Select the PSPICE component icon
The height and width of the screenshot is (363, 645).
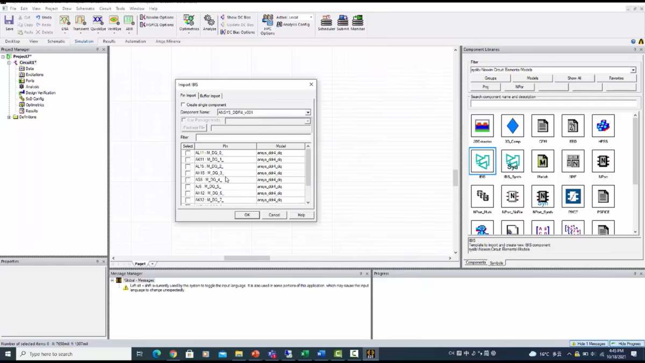(603, 196)
